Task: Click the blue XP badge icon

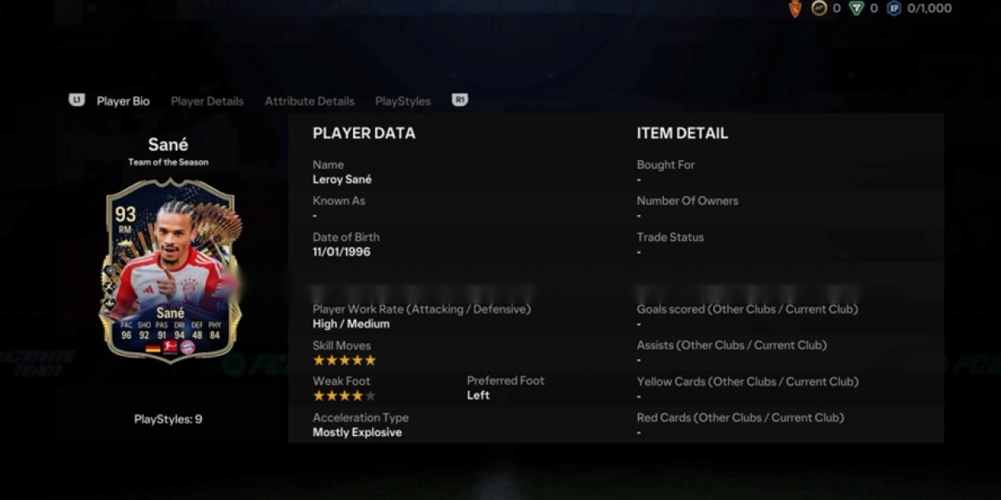Action: tap(894, 8)
